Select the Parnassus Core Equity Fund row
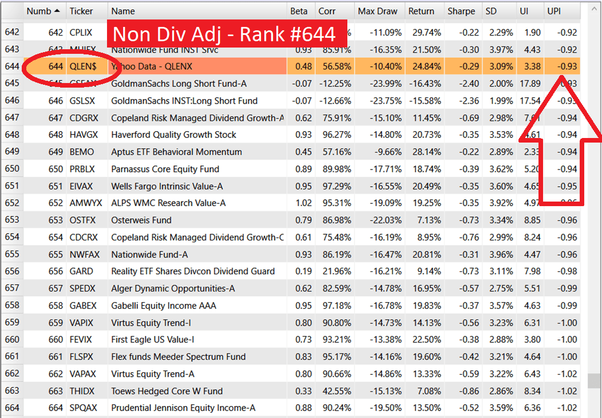This screenshot has height=418, width=602. point(172,169)
